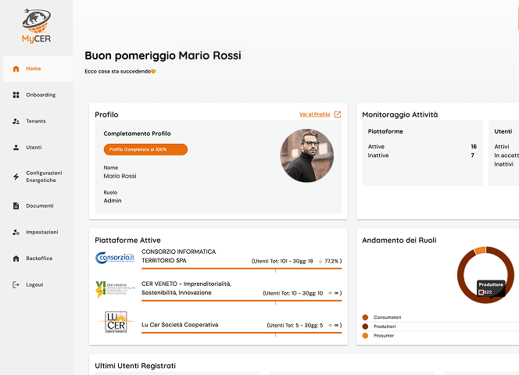Click the Impostazioni settings icon

16,232
